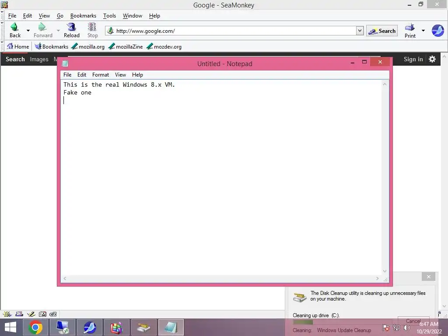Click Notepad vertical scrollbar down arrow
Viewport: 448px width, 336px height.
[x=385, y=271]
